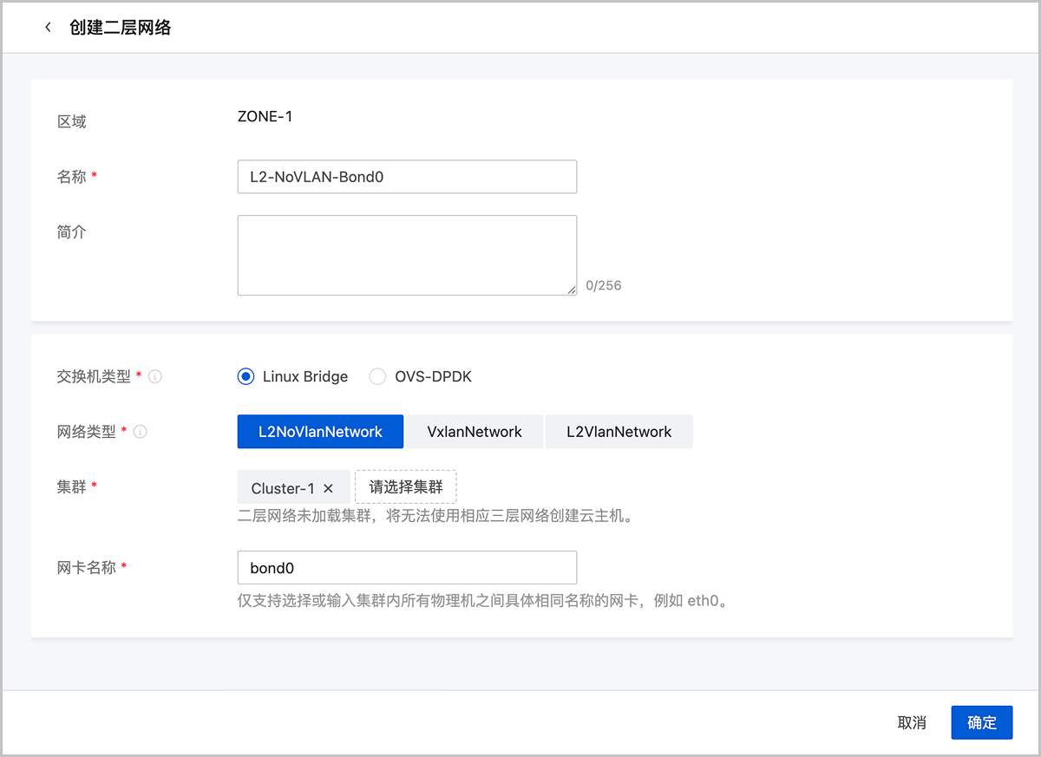Remove Cluster-1 using its × icon
Image resolution: width=1041 pixels, height=757 pixels.
pyautogui.click(x=328, y=488)
